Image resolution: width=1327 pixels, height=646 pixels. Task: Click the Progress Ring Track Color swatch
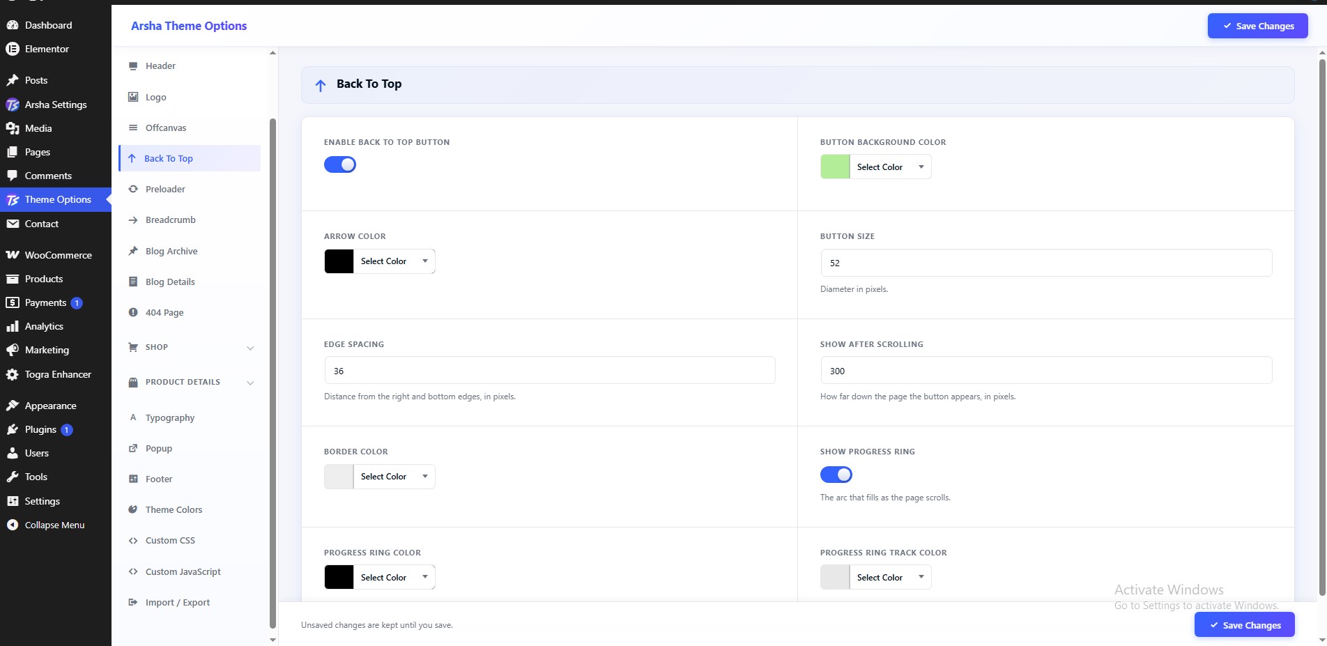point(835,577)
